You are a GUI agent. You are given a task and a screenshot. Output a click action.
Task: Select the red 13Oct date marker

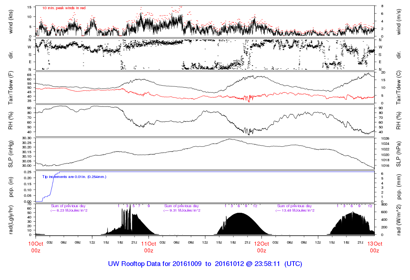(x=374, y=244)
